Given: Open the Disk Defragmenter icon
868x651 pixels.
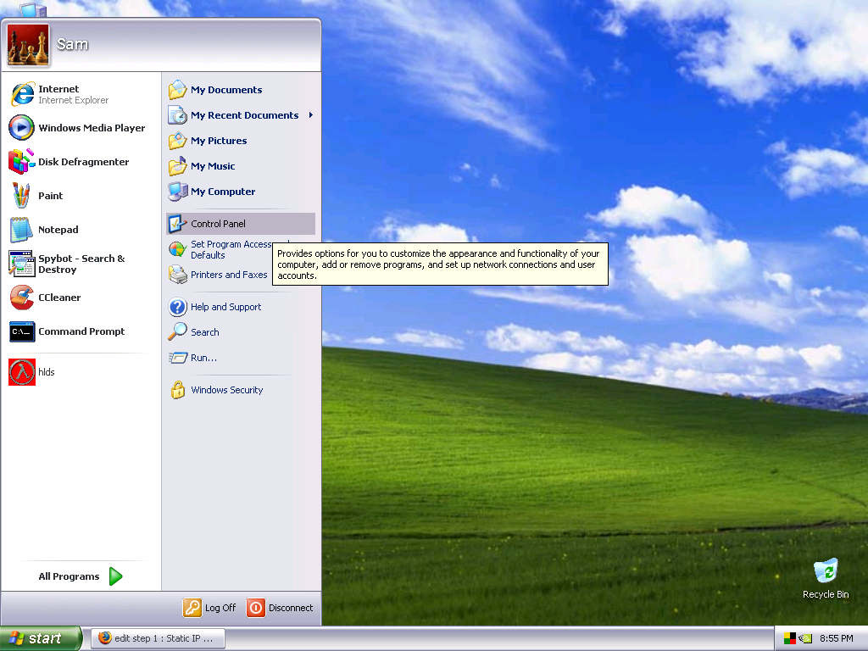Looking at the screenshot, I should [x=21, y=162].
